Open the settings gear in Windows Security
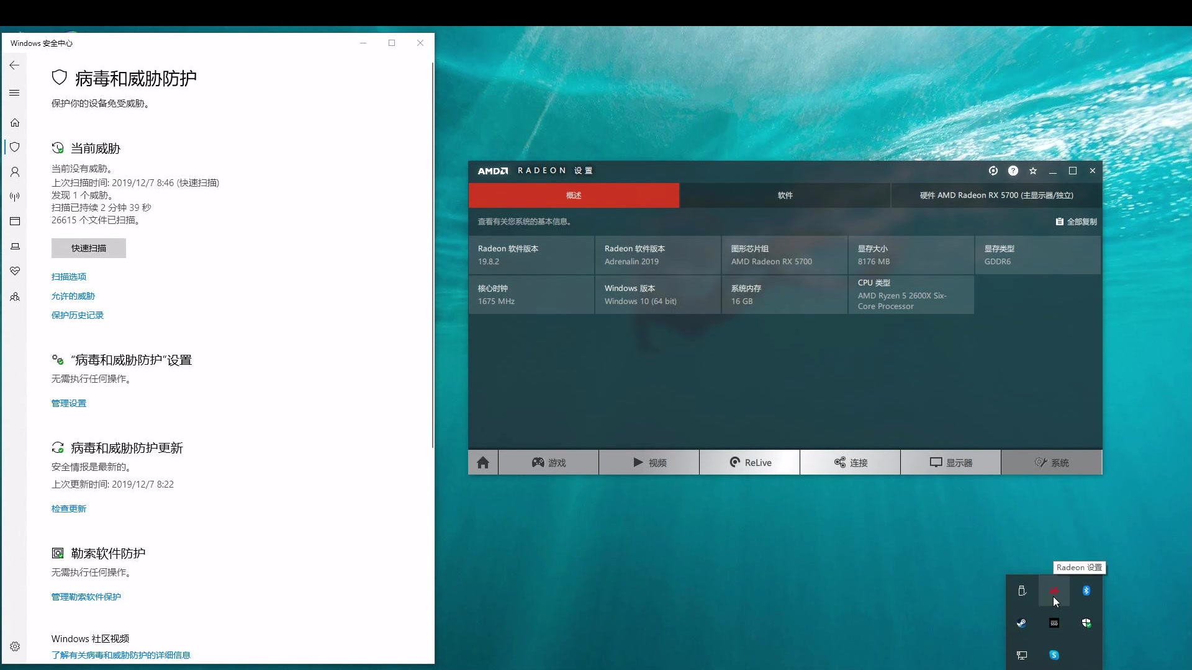 (x=15, y=646)
